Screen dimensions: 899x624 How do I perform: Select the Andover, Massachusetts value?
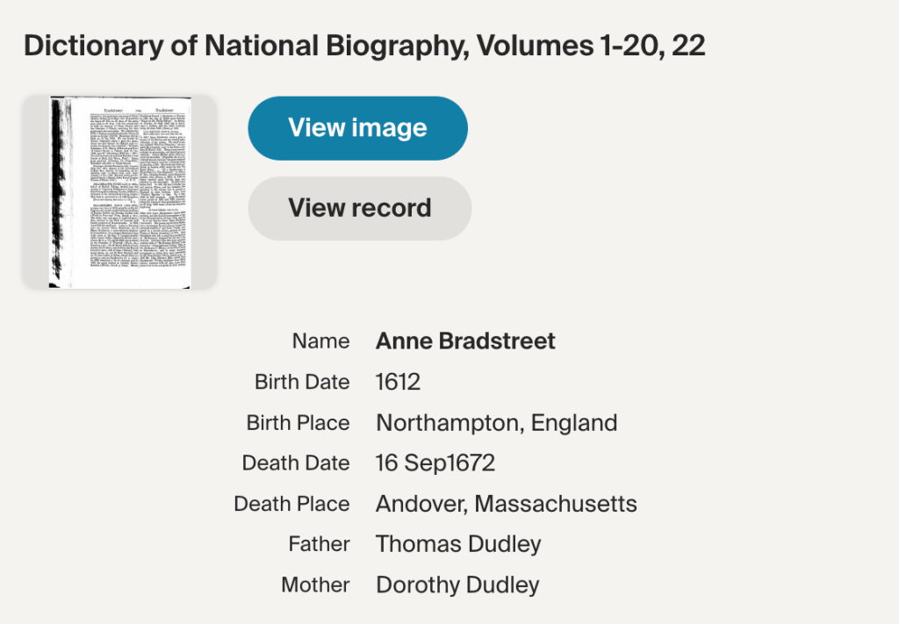coord(506,504)
